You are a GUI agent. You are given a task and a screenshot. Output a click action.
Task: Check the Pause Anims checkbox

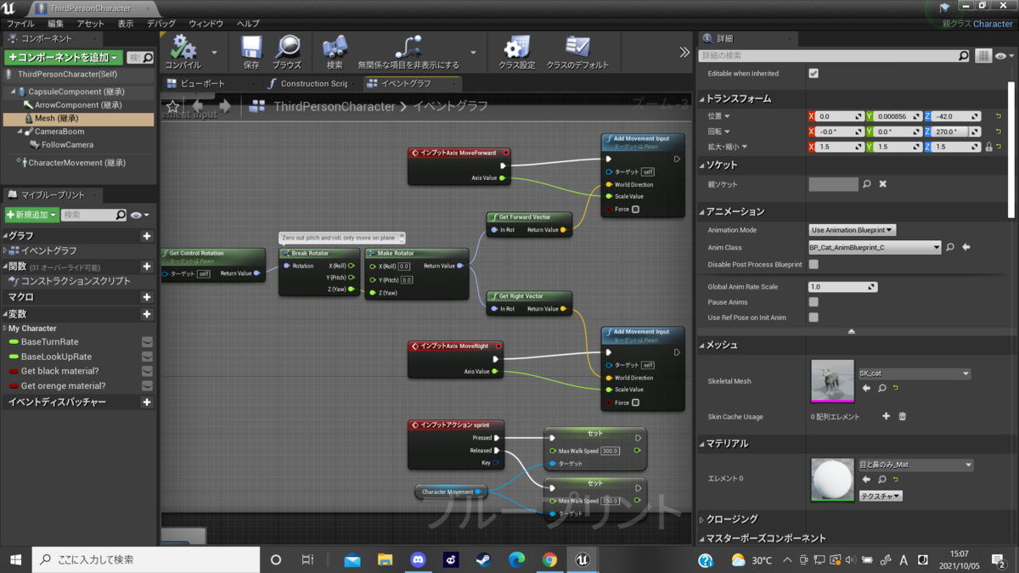click(814, 302)
